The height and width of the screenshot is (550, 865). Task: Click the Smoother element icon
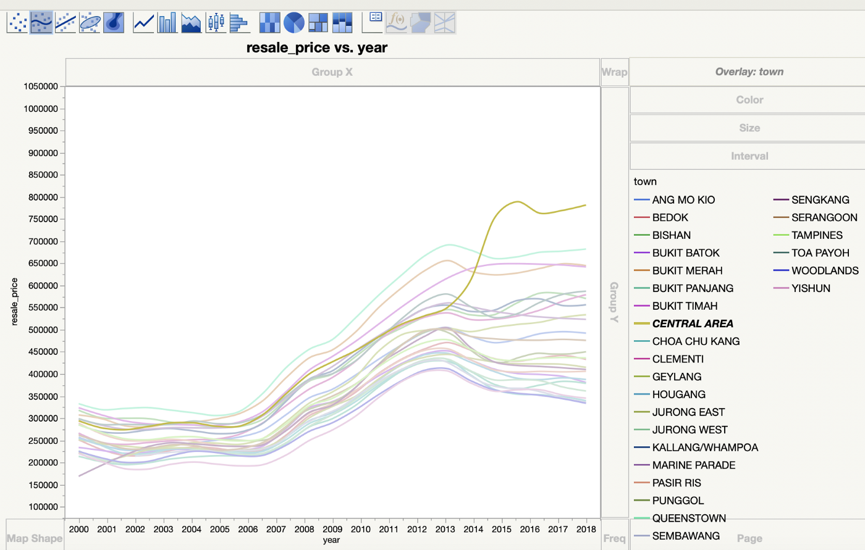(x=41, y=23)
